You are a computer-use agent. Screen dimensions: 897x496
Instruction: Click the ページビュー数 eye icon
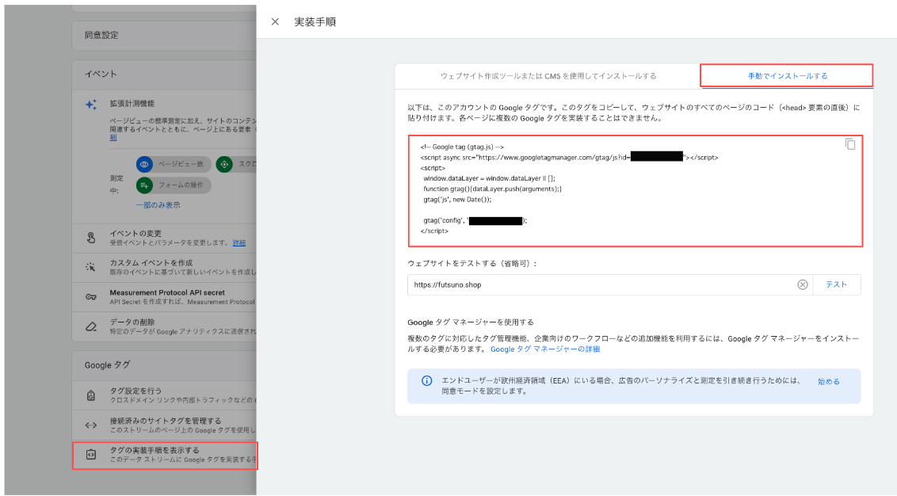144,164
